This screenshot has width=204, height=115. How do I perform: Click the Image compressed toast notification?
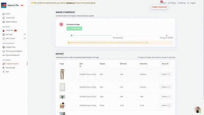point(159,7)
